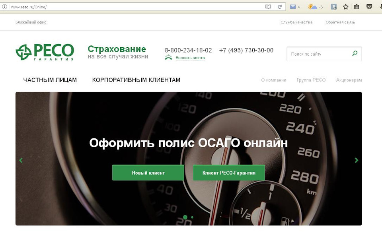Click the right carousel arrow
This screenshot has height=241, width=382.
(x=356, y=160)
